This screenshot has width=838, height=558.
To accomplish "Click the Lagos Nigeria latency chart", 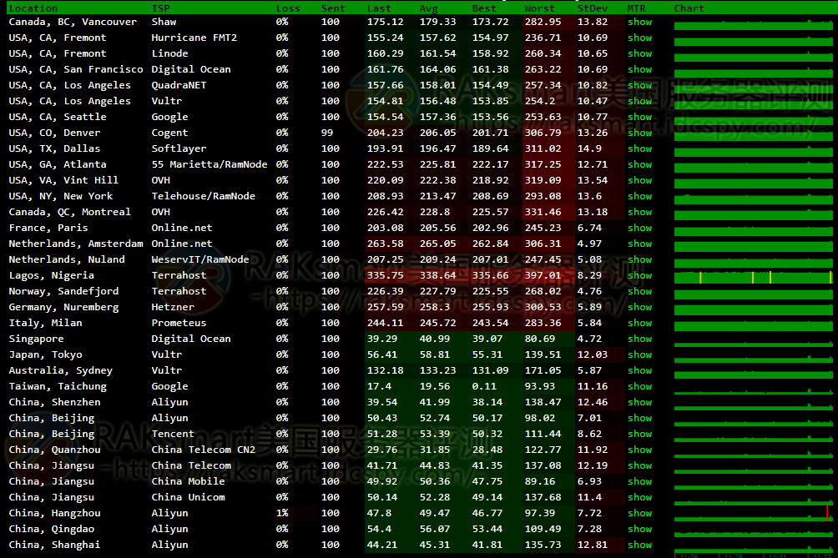I will point(754,277).
